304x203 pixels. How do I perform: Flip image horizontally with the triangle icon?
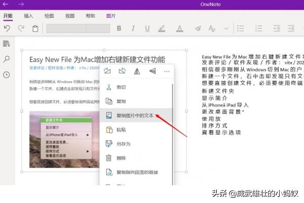(x=137, y=72)
